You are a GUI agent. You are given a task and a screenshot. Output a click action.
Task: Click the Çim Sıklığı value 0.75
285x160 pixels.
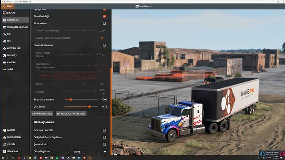coord(104,107)
